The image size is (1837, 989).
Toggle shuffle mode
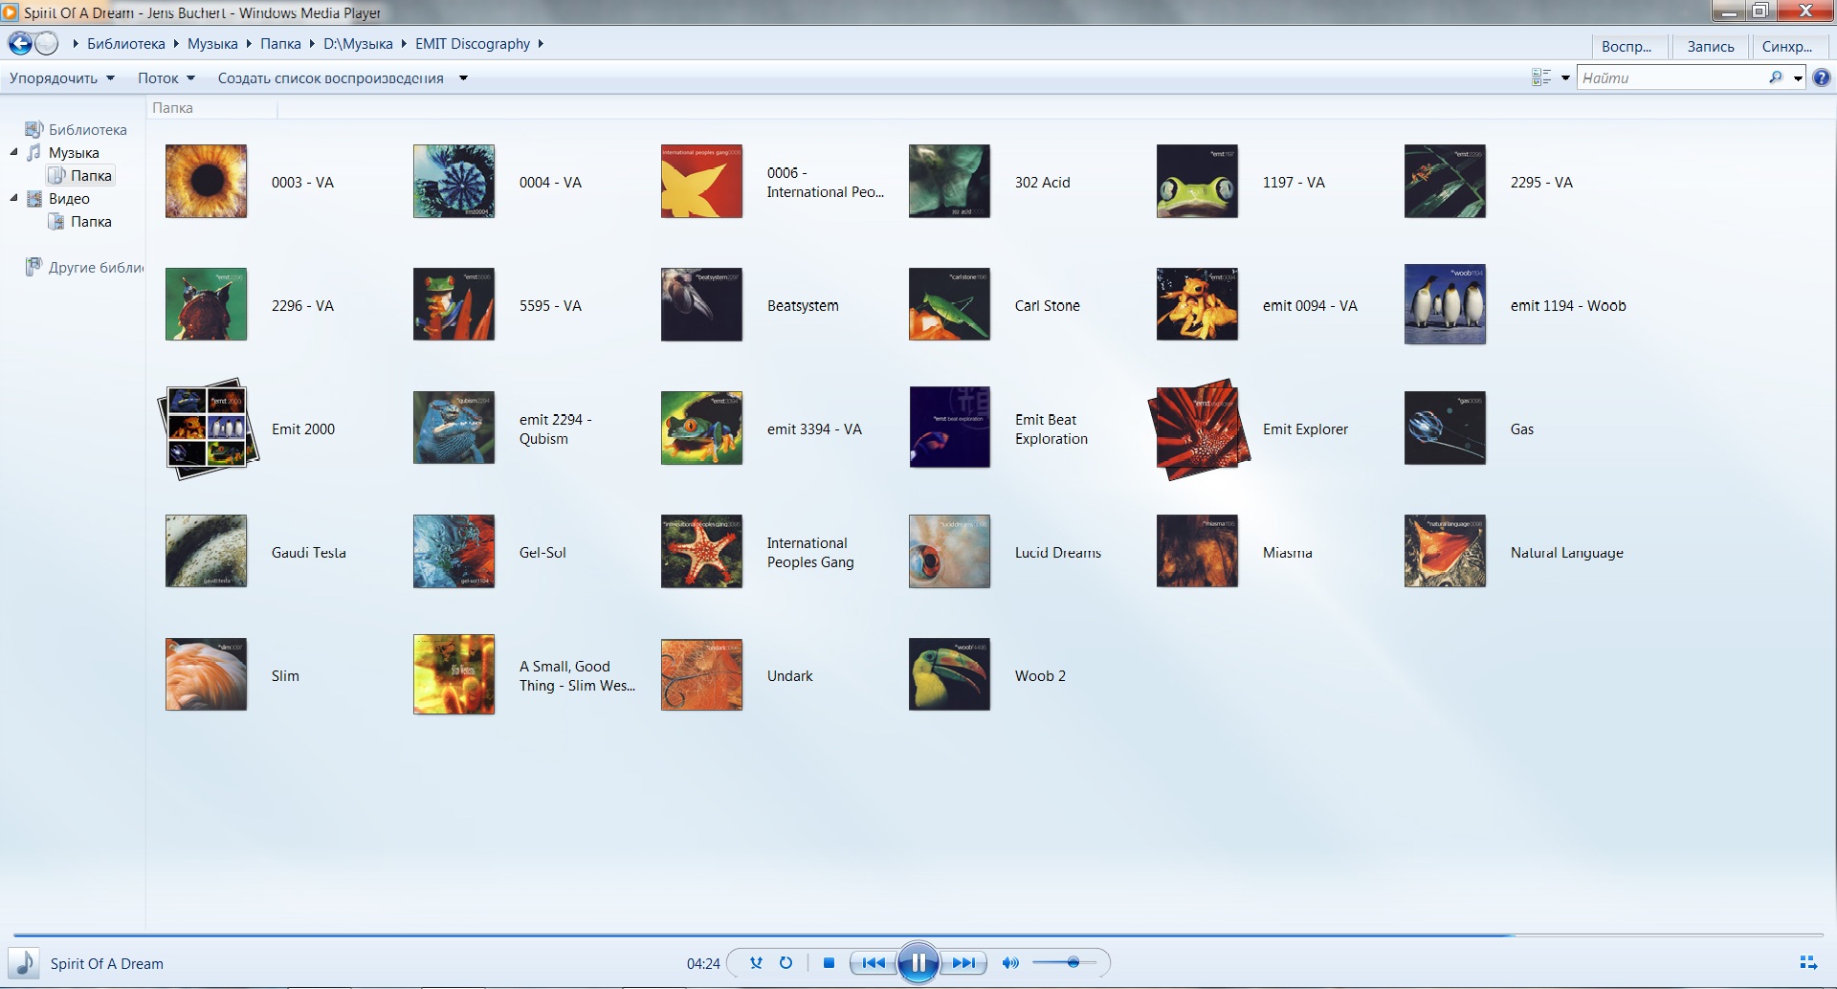[x=756, y=963]
